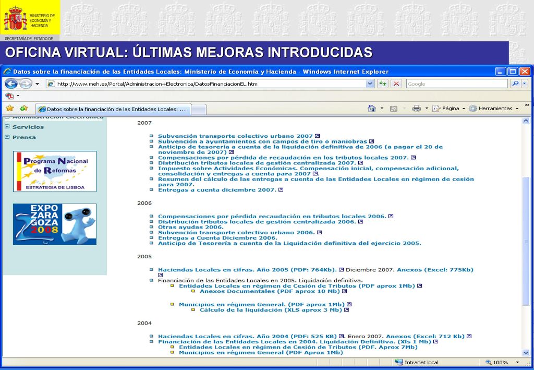Viewport: 534px width, 370px height.
Task: Open a new blank browser tab
Action: click(x=199, y=110)
